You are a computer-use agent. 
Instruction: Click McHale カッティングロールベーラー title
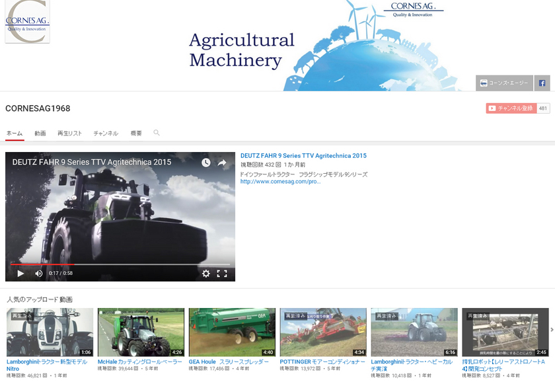[140, 362]
